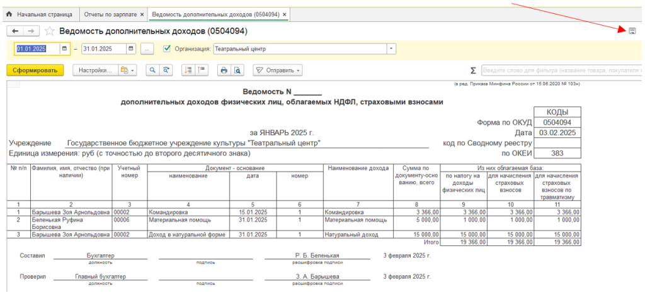
Task: Click Натуральный доход cell
Action: click(x=358, y=235)
